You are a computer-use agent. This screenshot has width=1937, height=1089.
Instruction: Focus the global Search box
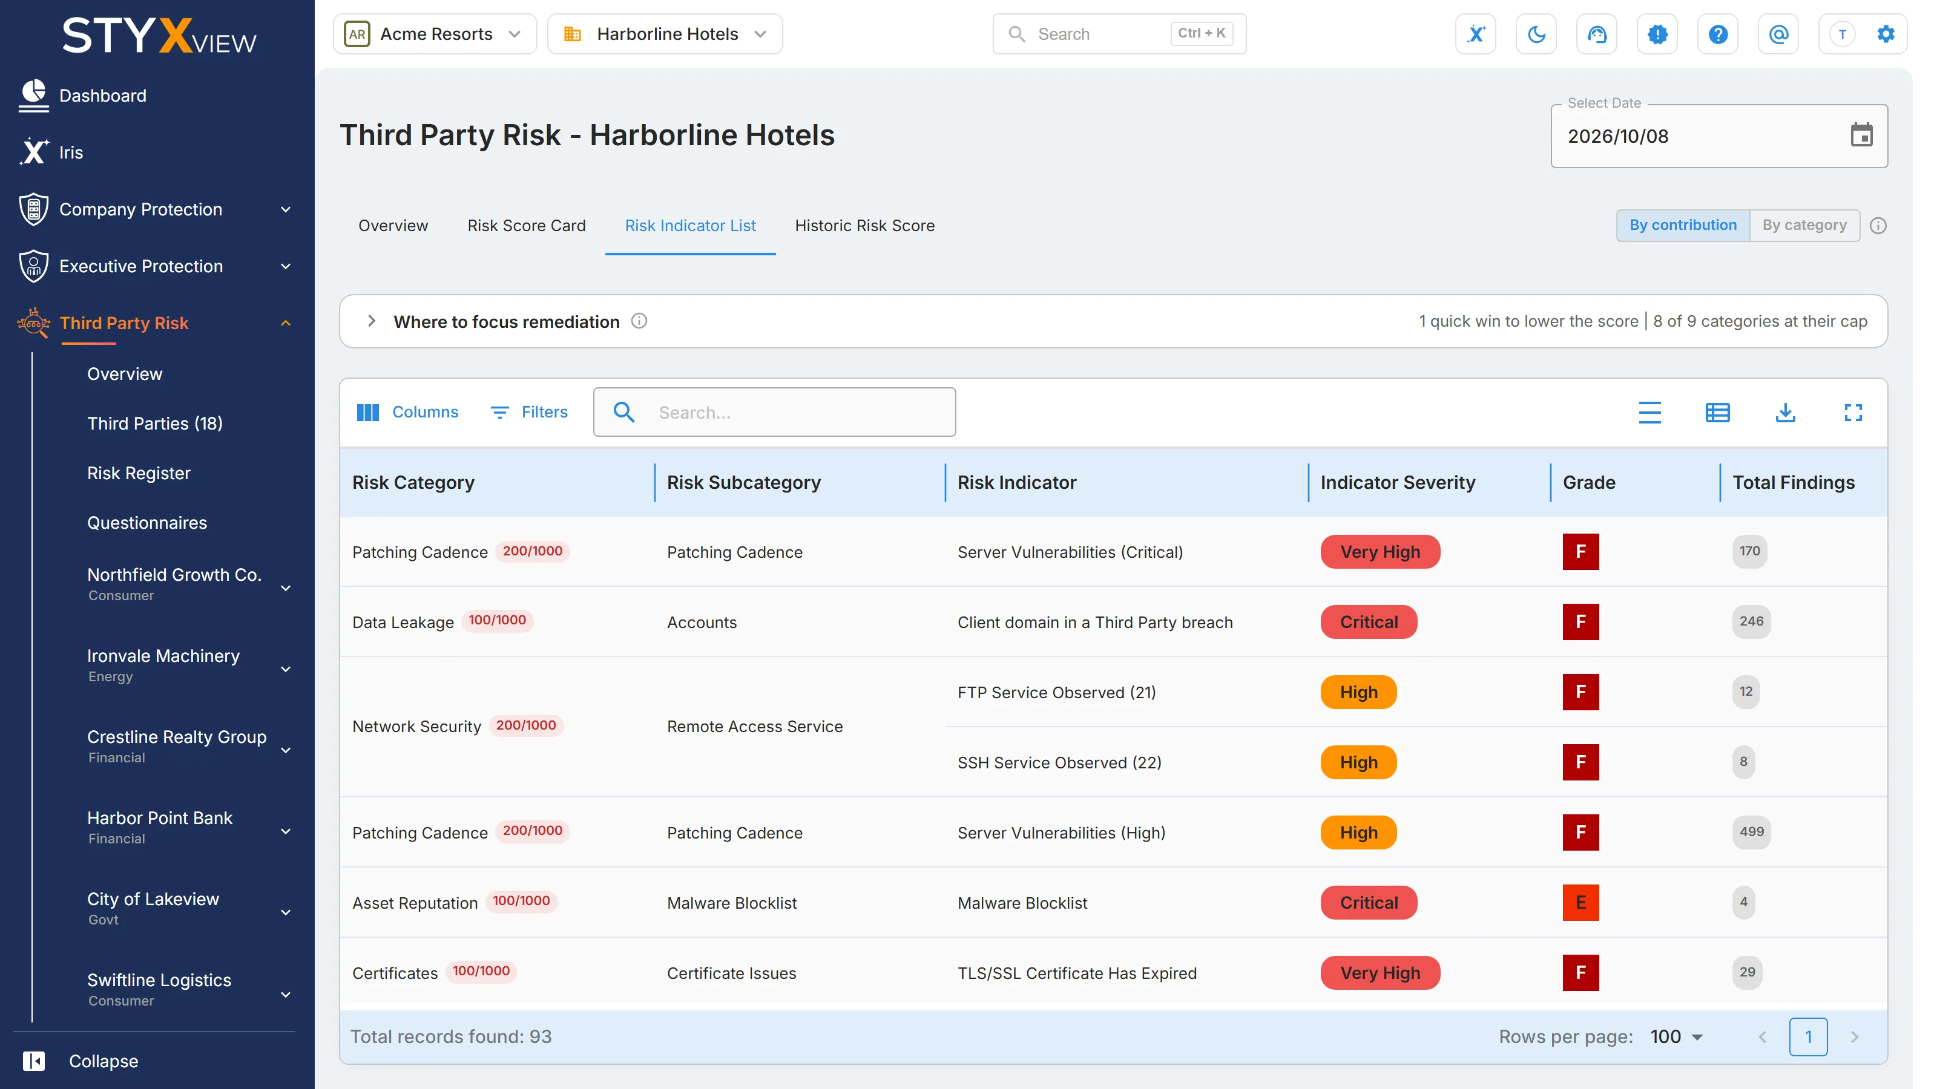pyautogui.click(x=1119, y=34)
